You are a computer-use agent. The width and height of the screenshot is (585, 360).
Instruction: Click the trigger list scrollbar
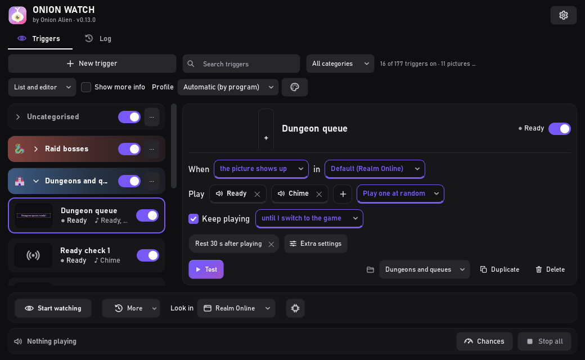tap(173, 146)
